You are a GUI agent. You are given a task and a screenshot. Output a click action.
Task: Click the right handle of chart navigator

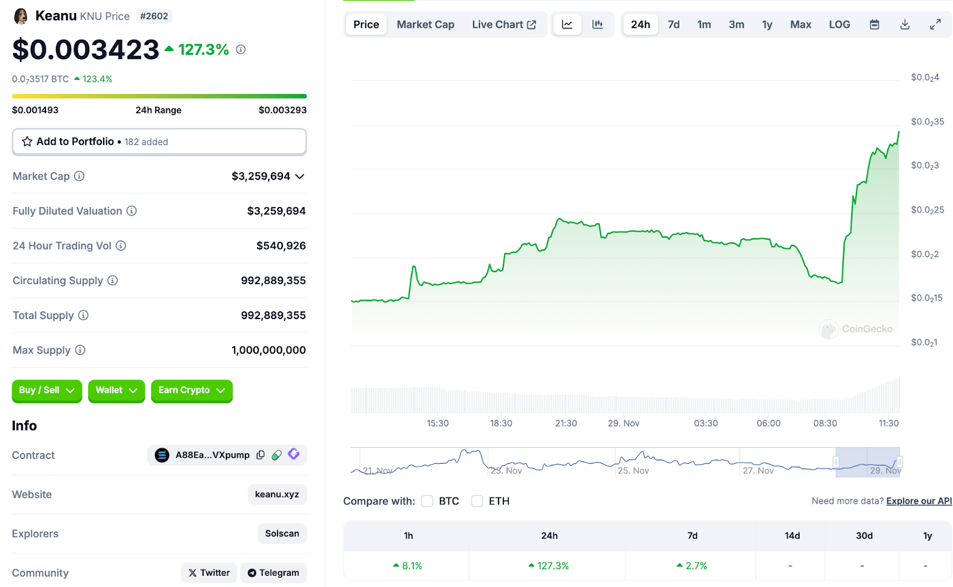pos(899,462)
